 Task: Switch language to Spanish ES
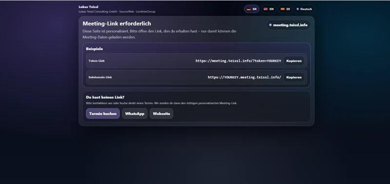pyautogui.click(x=285, y=9)
